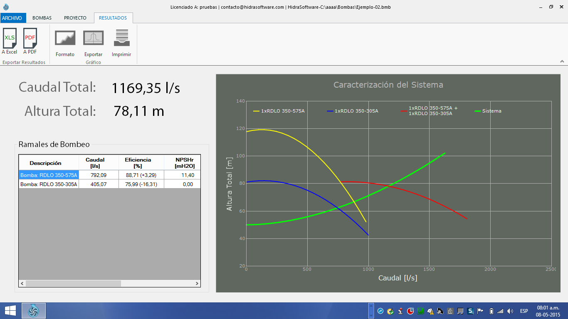Click the green Sistema legend swatch
Screen dimensions: 568x319
point(478,111)
